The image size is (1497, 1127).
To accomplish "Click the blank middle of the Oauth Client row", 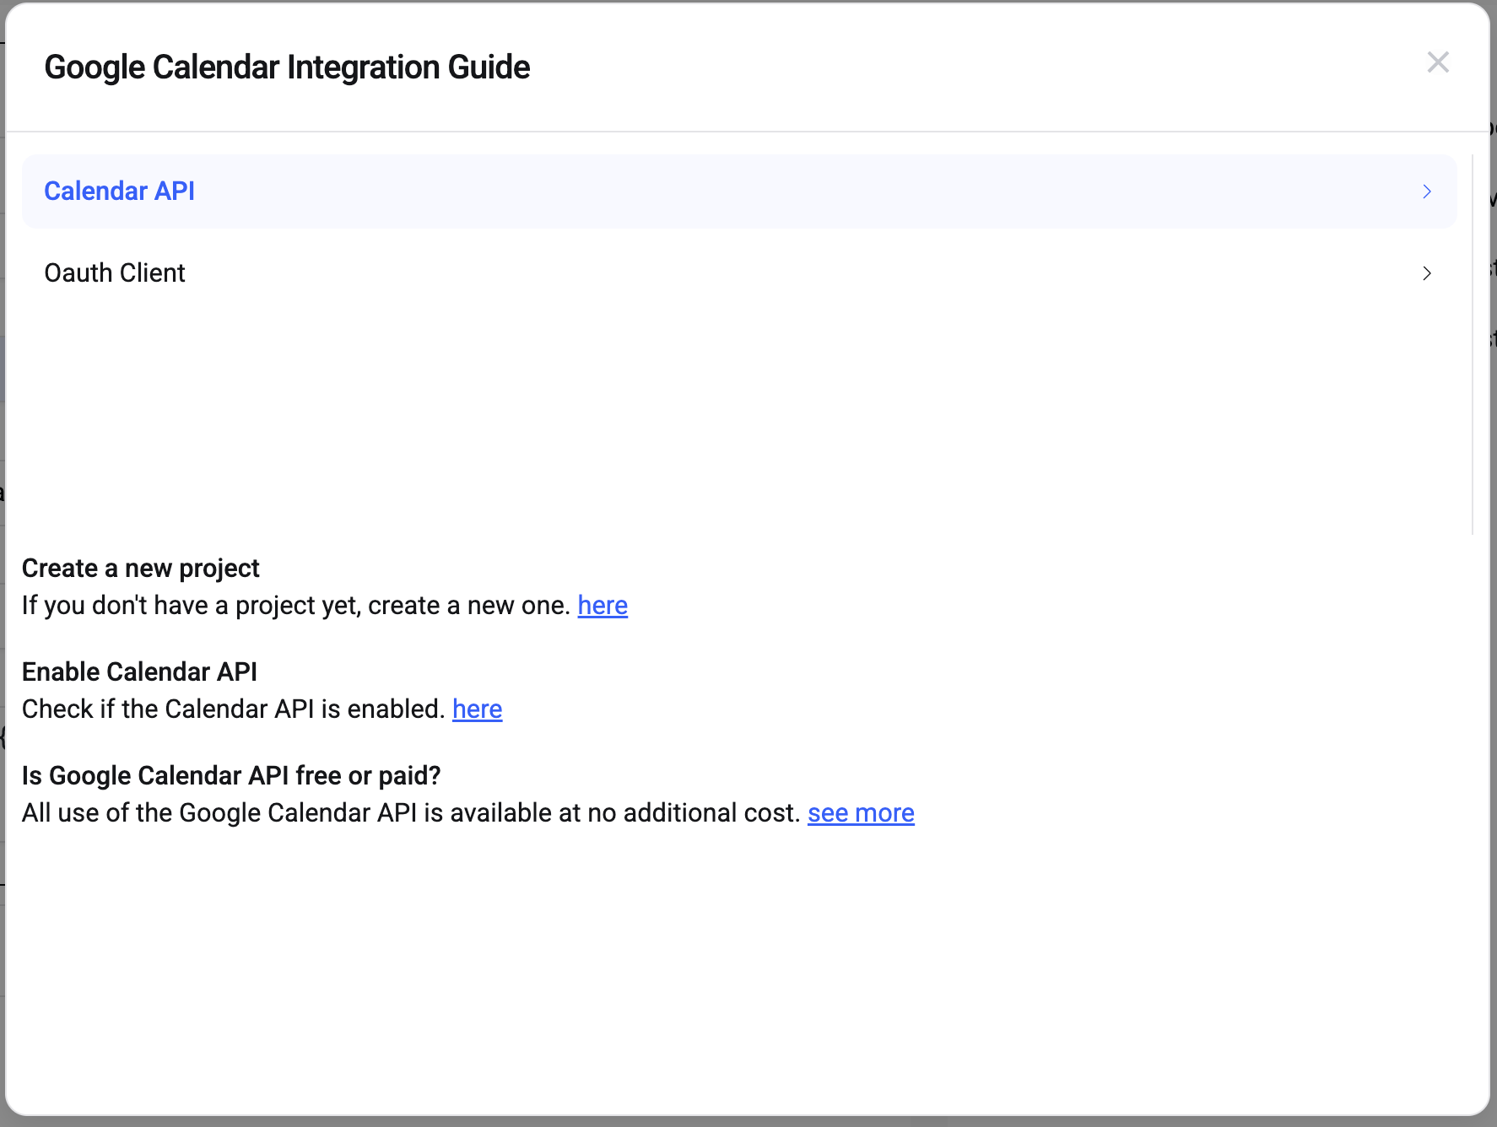I will pyautogui.click(x=759, y=273).
